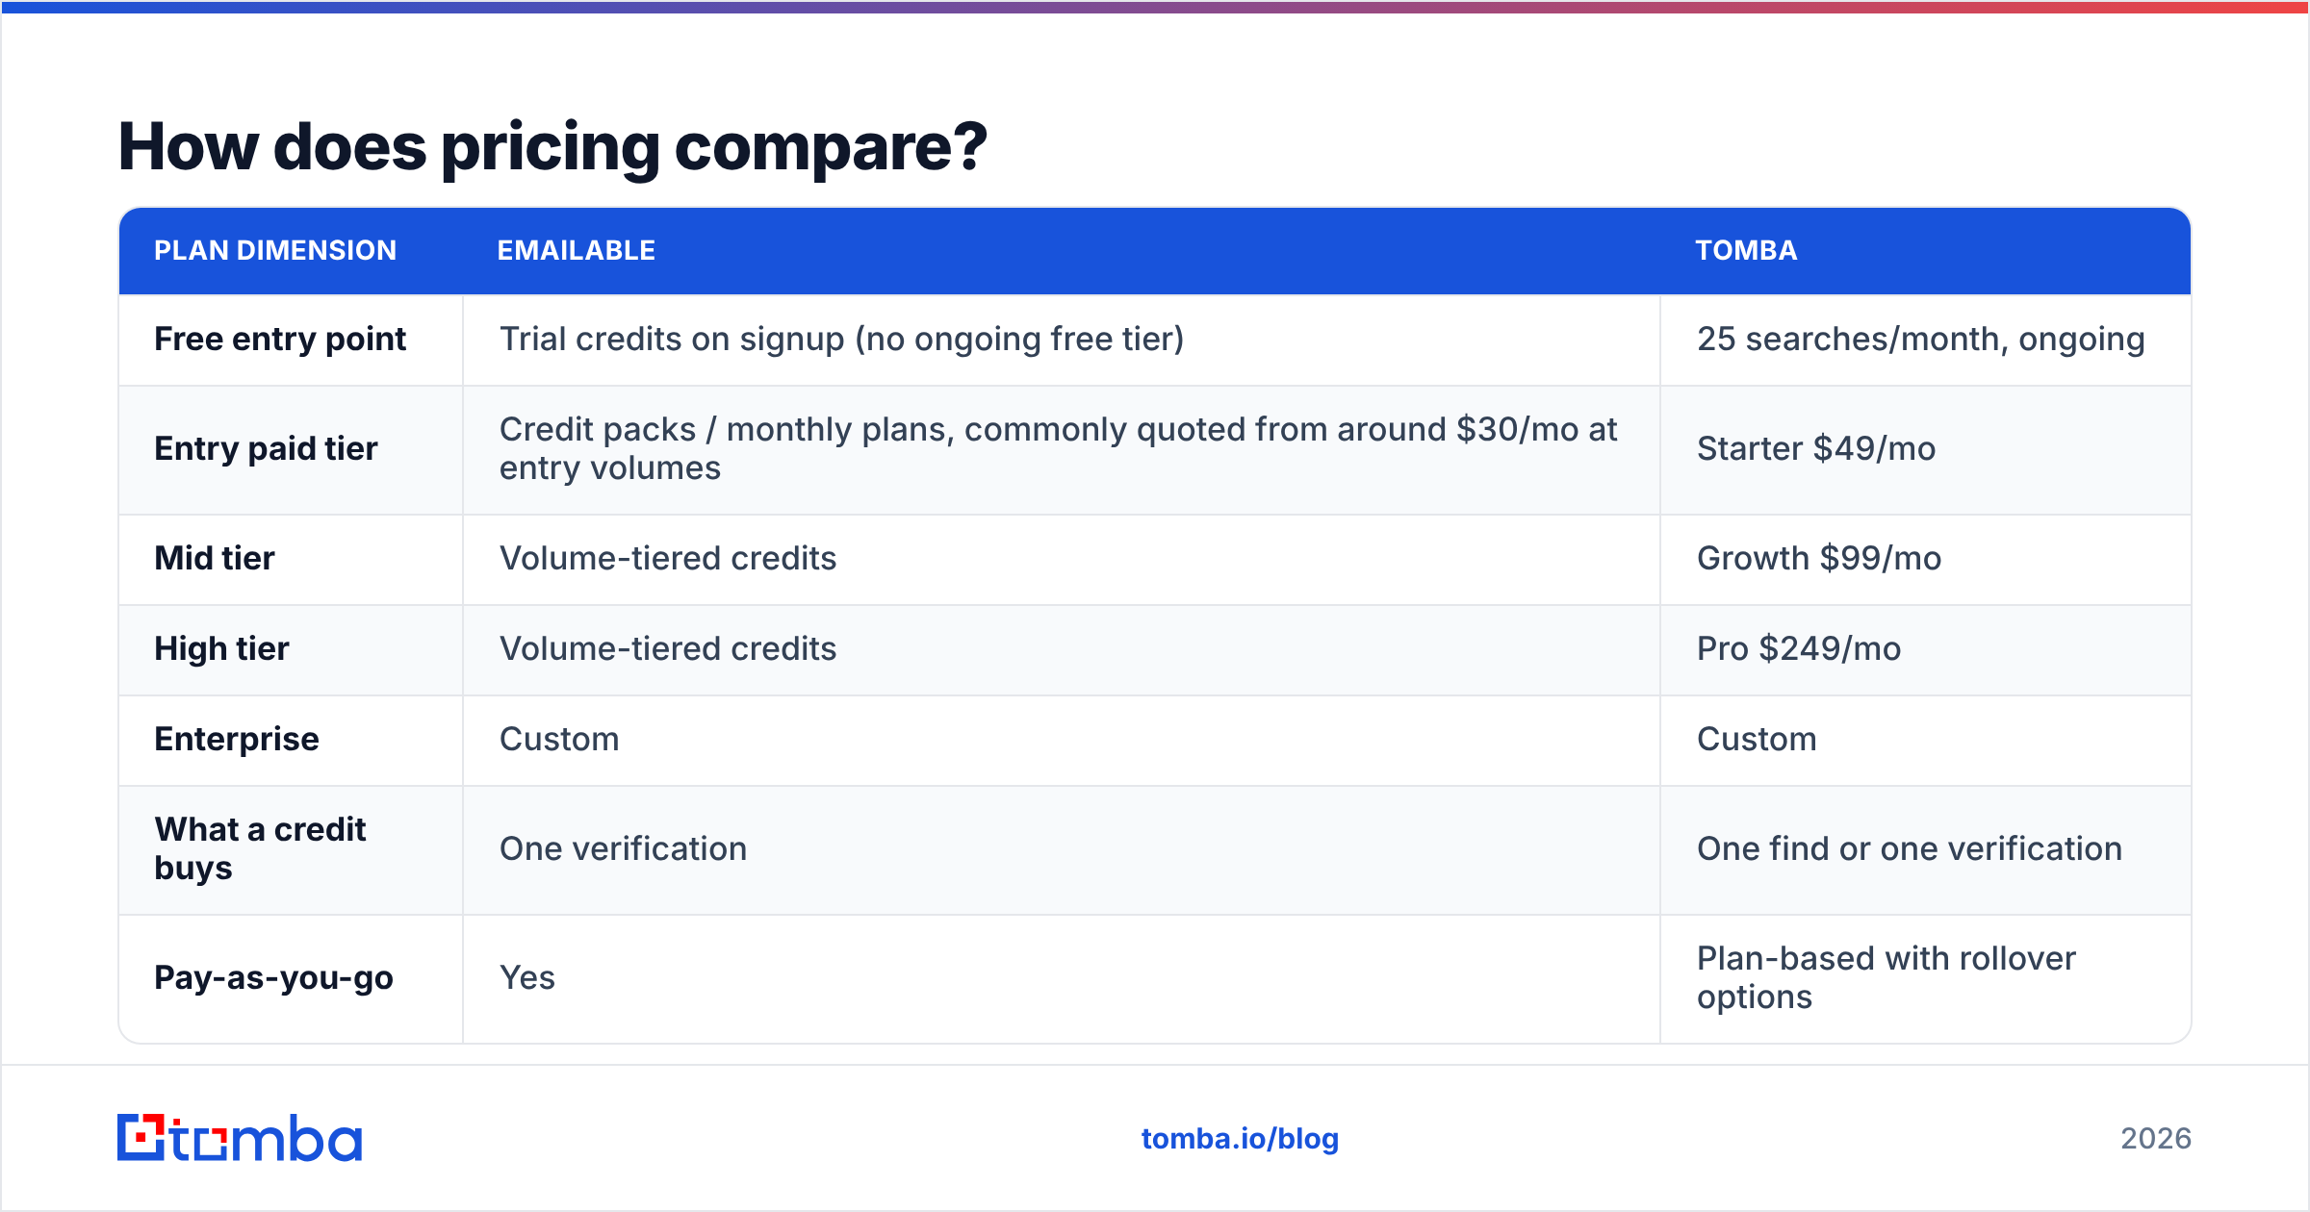Click the 'Enterprise' row label

click(x=237, y=740)
